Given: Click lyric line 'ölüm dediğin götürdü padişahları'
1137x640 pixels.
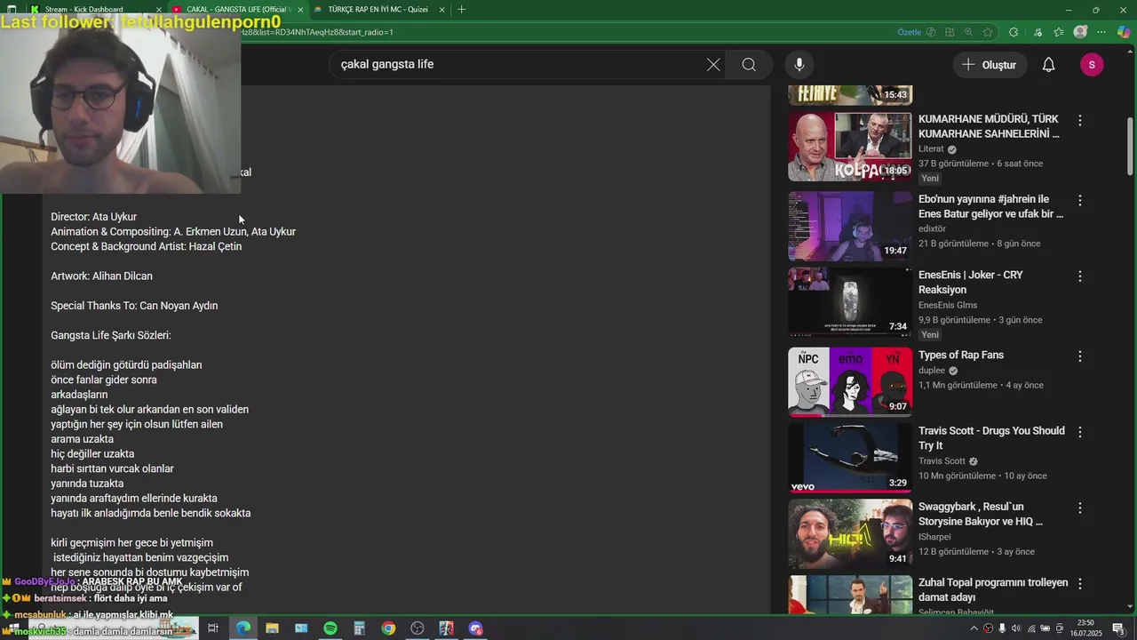Looking at the screenshot, I should (x=126, y=365).
